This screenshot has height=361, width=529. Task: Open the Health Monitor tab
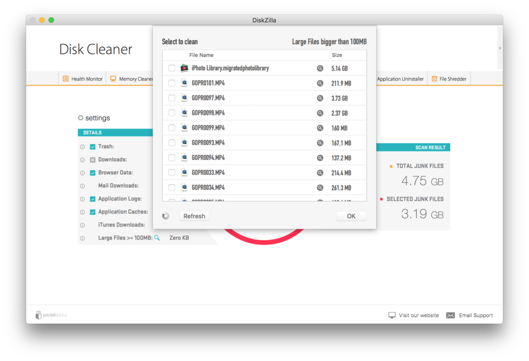[x=82, y=79]
